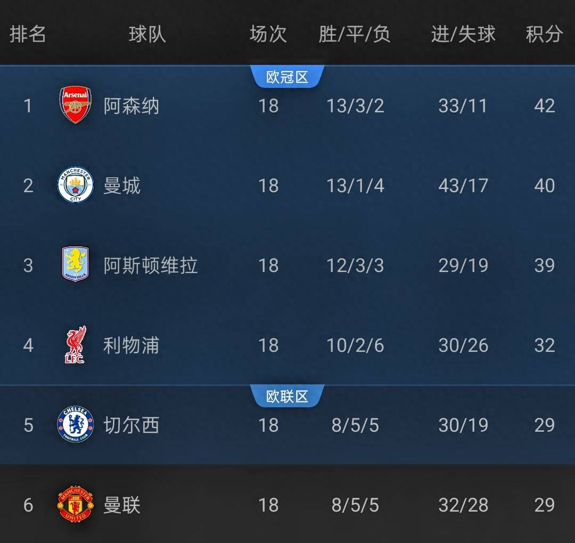This screenshot has height=543, width=575.
Task: Click 利物浦 team name
Action: click(131, 345)
